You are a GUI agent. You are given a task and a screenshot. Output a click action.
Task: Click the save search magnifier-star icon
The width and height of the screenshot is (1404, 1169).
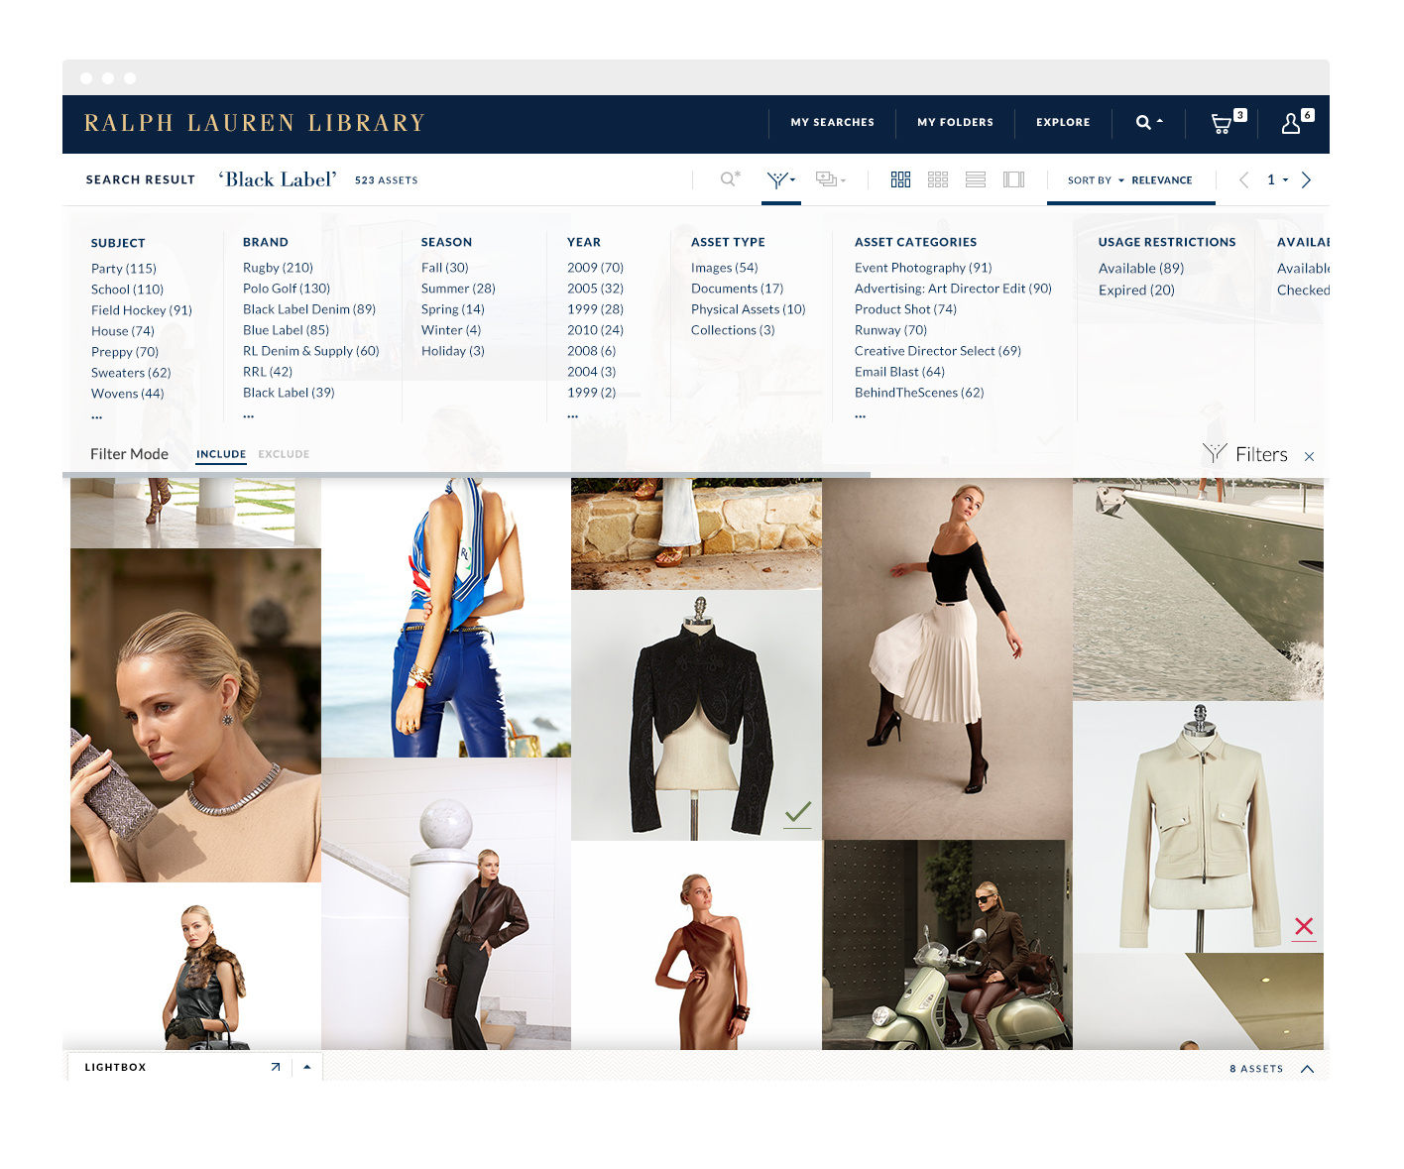click(730, 179)
